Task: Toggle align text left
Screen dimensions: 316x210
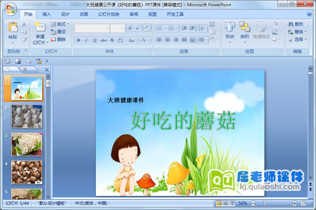Action: tap(159, 40)
